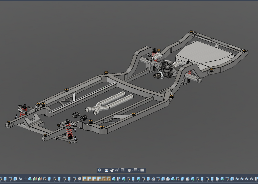Expand the Display Settings dropdown arrow
This screenshot has height=184, width=258.
pos(132,170)
